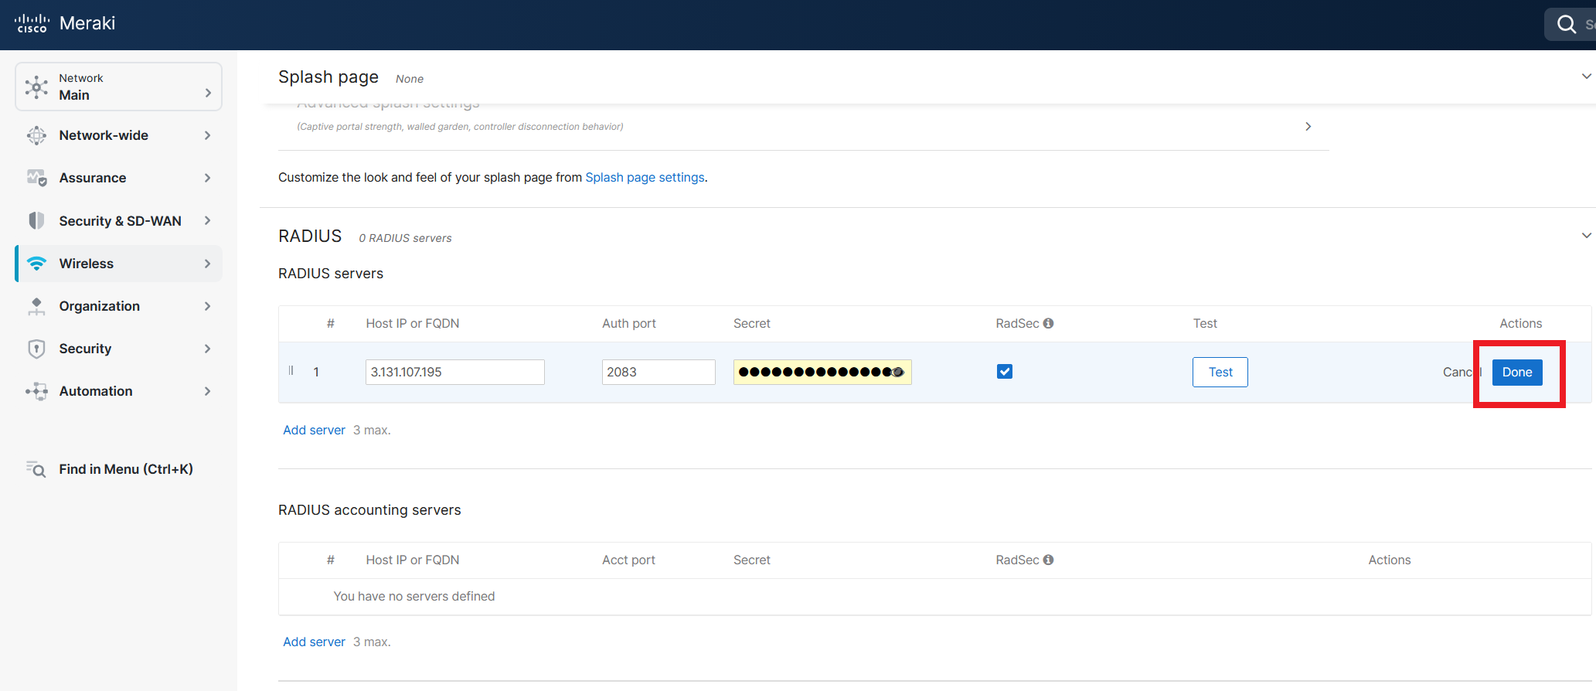Click the Assurance monitor icon

click(36, 178)
